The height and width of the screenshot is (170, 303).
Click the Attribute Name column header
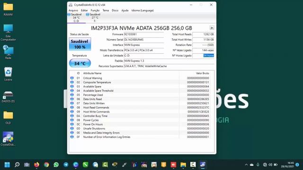click(x=92, y=73)
